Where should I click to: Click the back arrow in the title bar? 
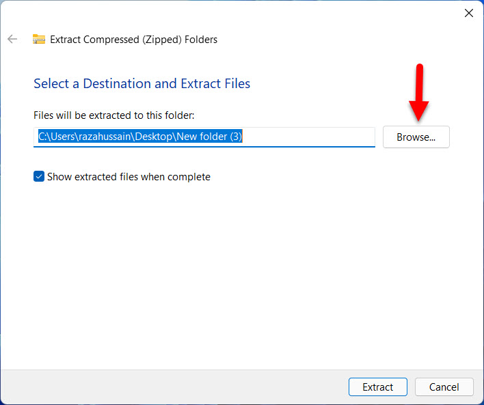click(12, 39)
